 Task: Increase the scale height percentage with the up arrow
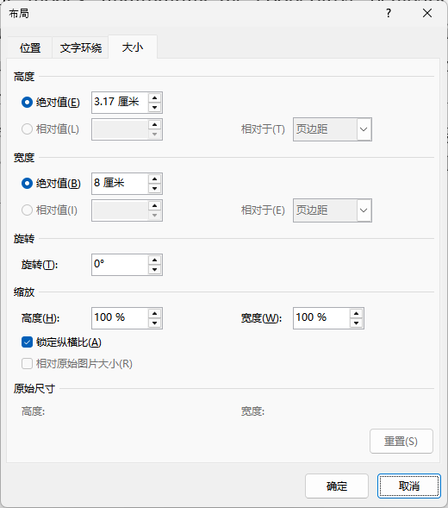[155, 313]
